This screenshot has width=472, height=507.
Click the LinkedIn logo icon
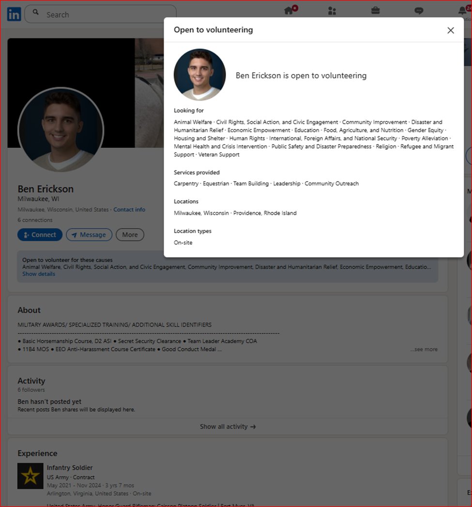tap(14, 14)
